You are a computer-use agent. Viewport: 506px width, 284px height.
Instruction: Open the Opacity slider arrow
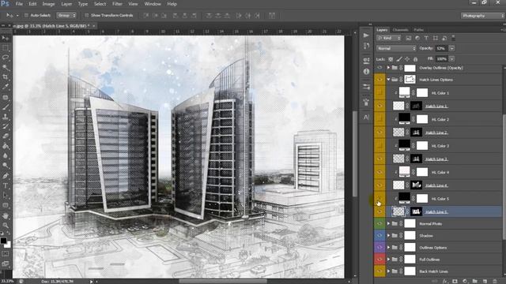451,48
